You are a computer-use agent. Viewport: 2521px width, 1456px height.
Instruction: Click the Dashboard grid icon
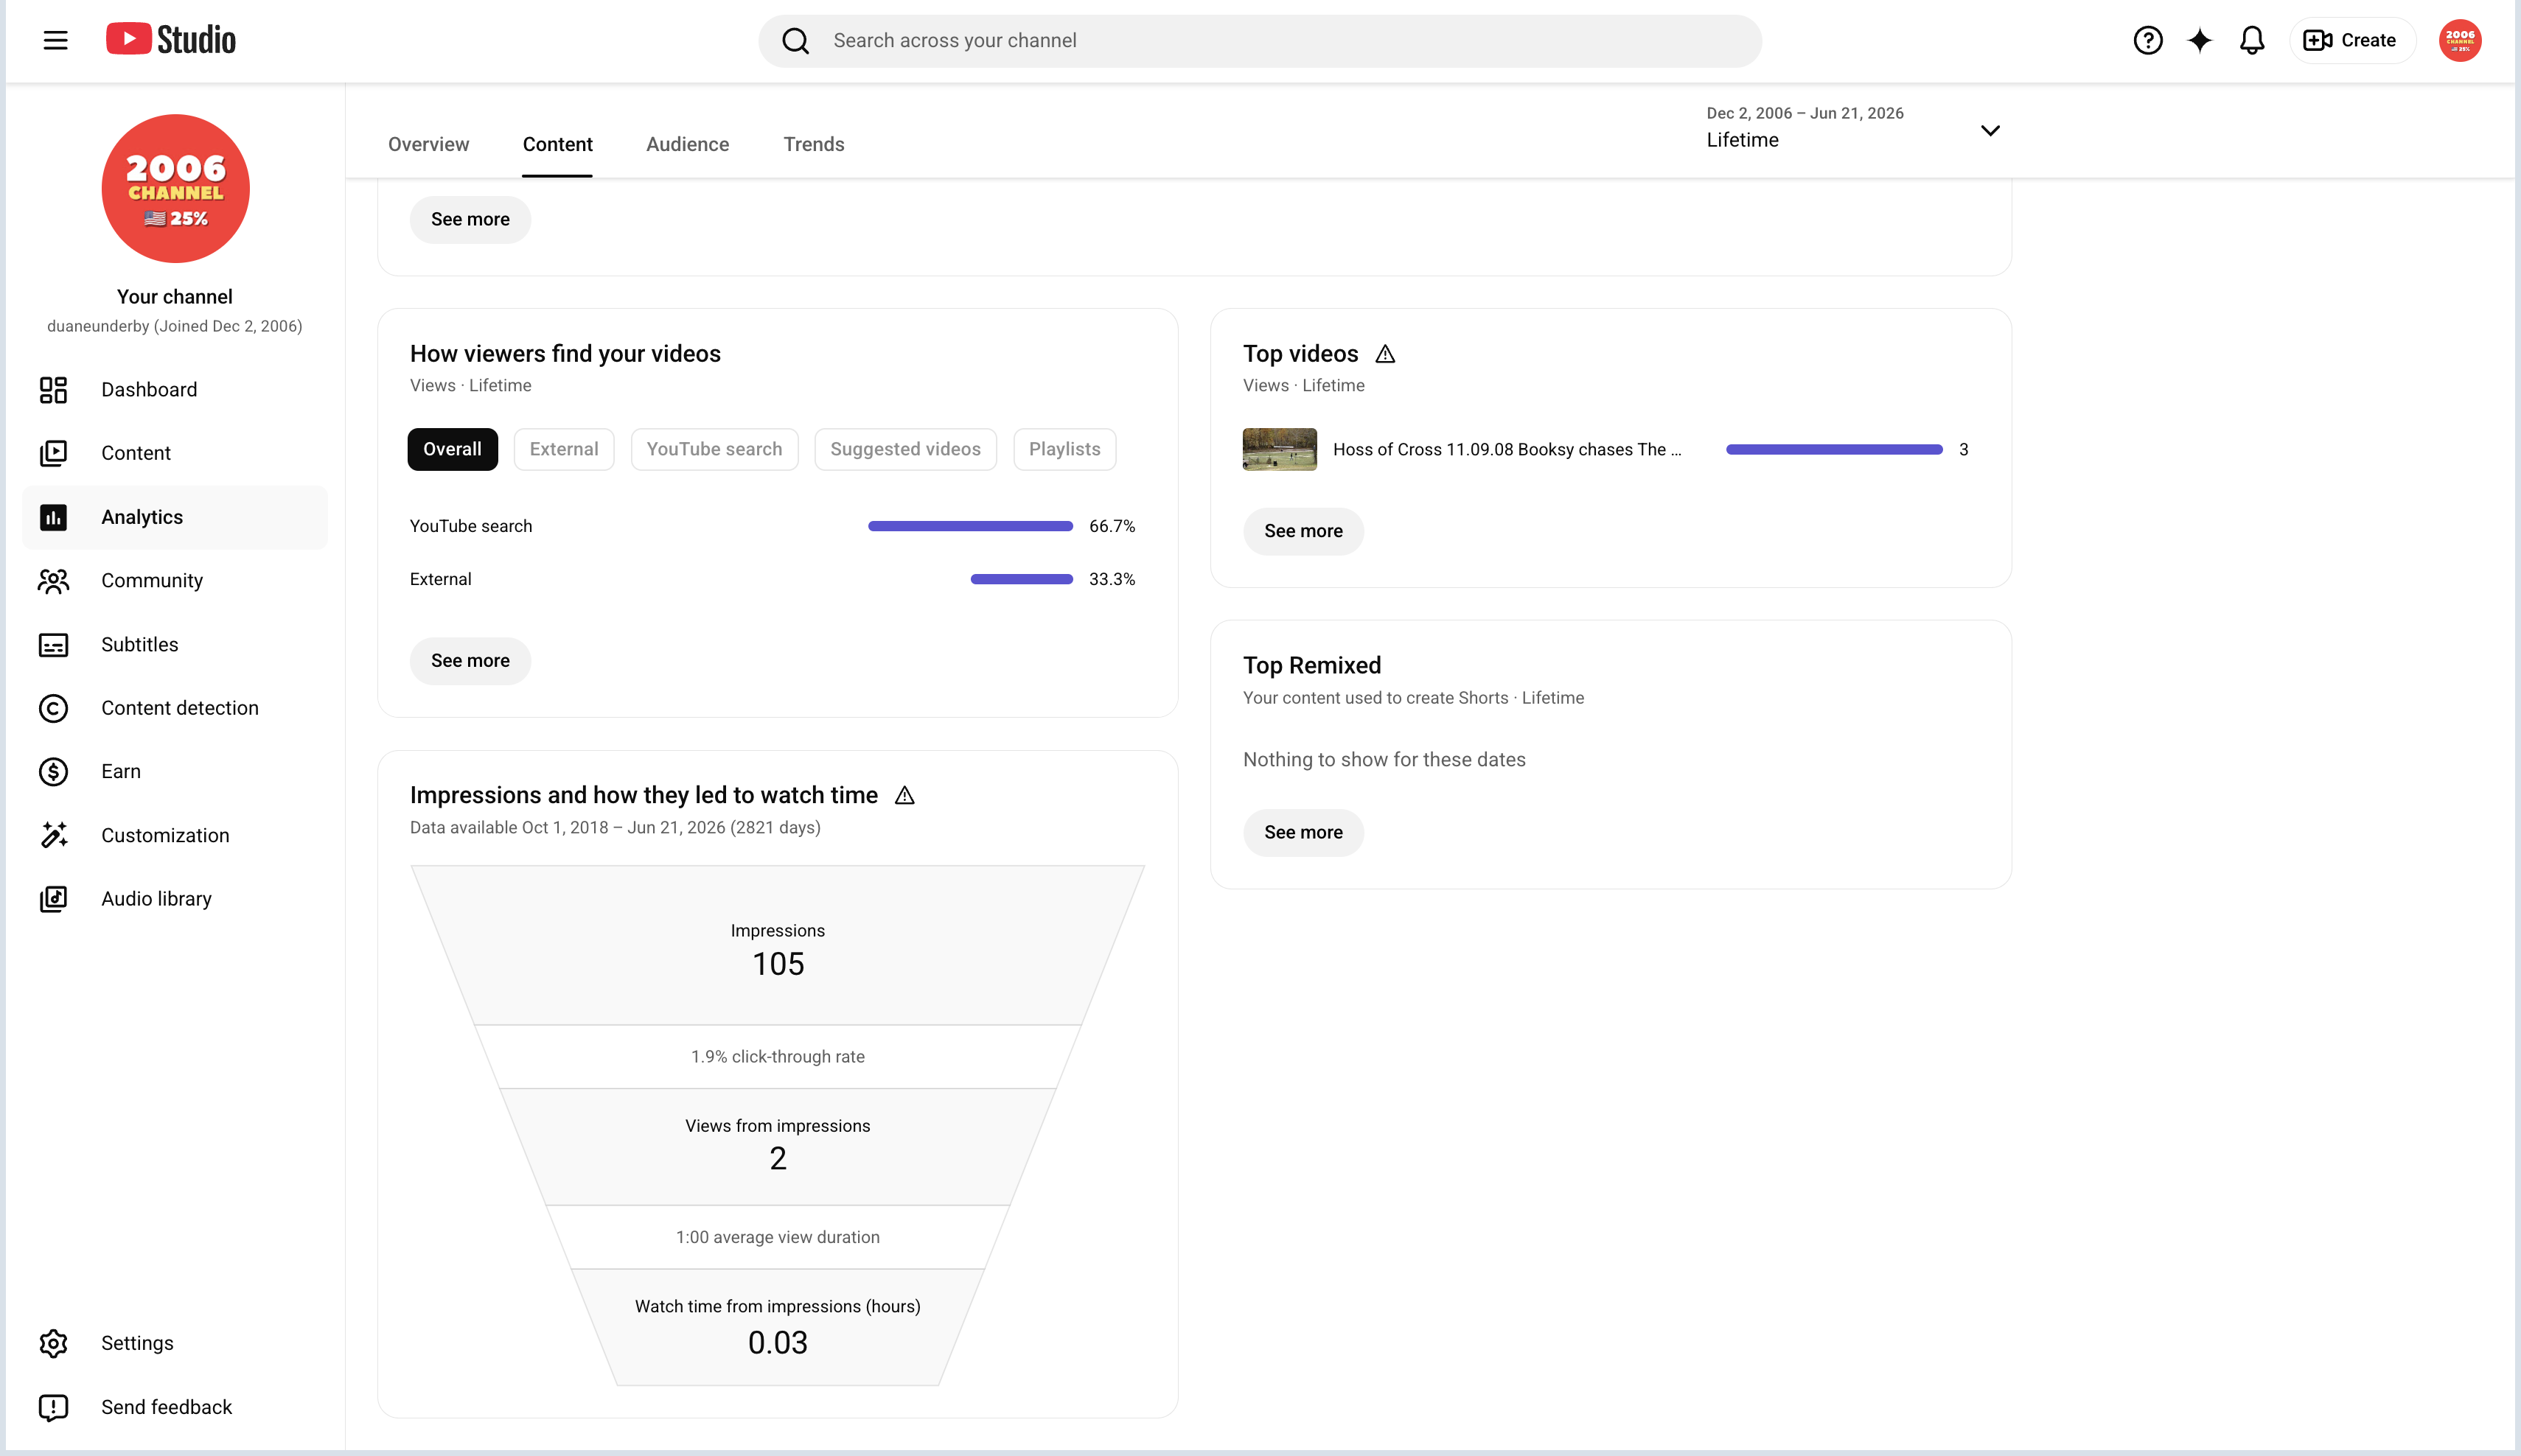tap(53, 390)
